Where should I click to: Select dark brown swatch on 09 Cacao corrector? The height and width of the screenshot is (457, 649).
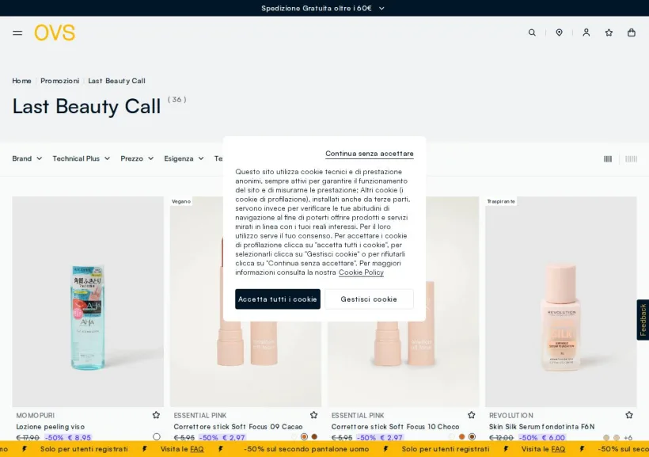click(314, 436)
